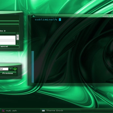Screen dimensions: 113x113
Task: Click the scroll up arrow in the list
Action: (18, 33)
